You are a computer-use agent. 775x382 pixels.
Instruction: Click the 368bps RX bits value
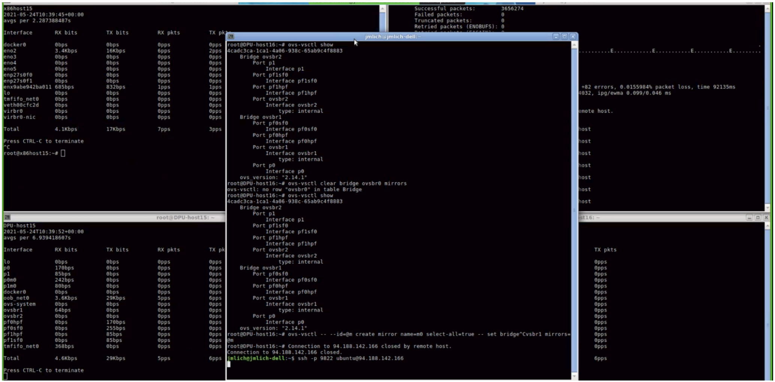click(x=64, y=346)
